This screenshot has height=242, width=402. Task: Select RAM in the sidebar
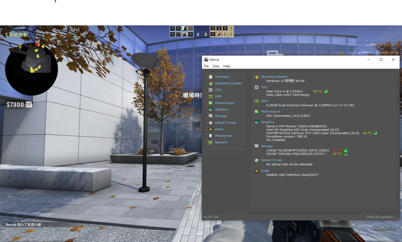point(218,96)
